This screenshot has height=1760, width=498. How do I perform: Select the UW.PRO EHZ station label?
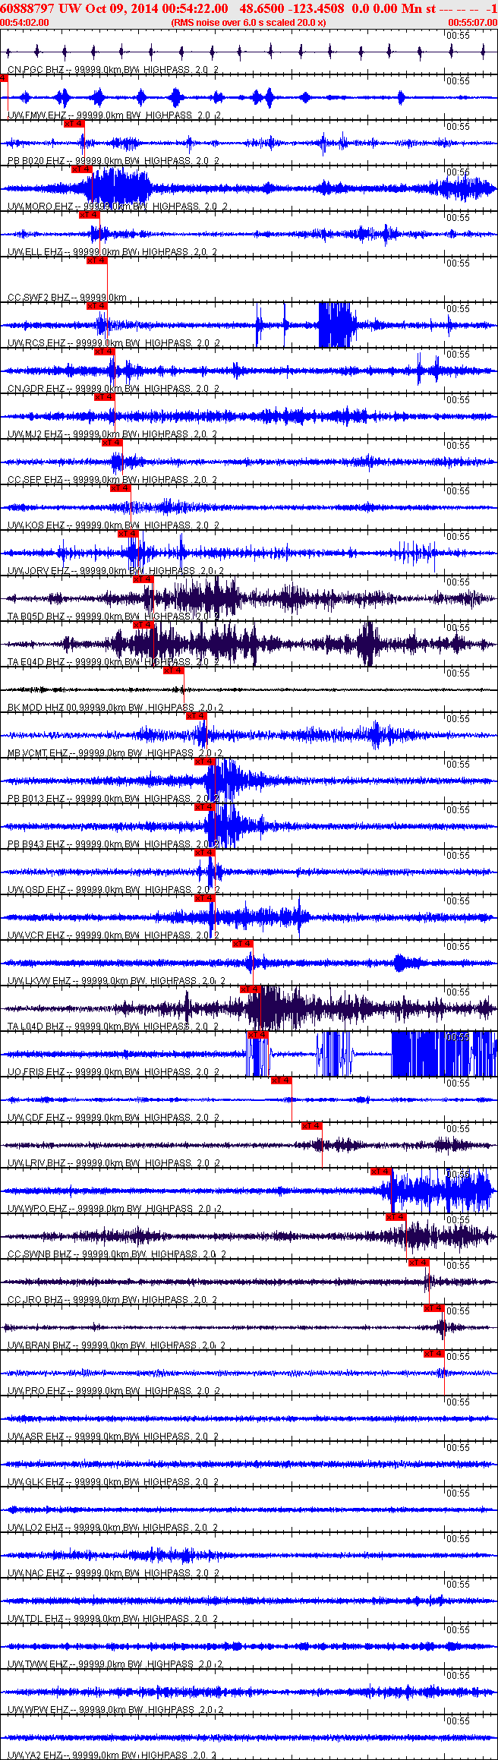pyautogui.click(x=113, y=1391)
